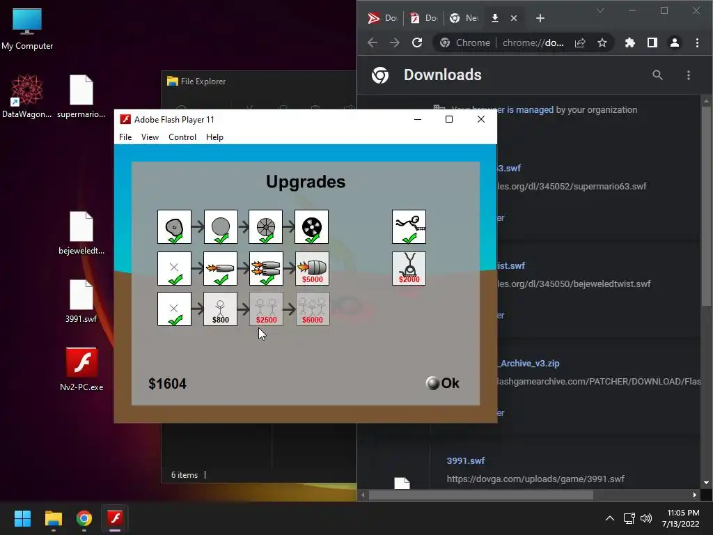Switch to first Chrome tab
Viewport: 713px width, 535px height.
(x=382, y=18)
